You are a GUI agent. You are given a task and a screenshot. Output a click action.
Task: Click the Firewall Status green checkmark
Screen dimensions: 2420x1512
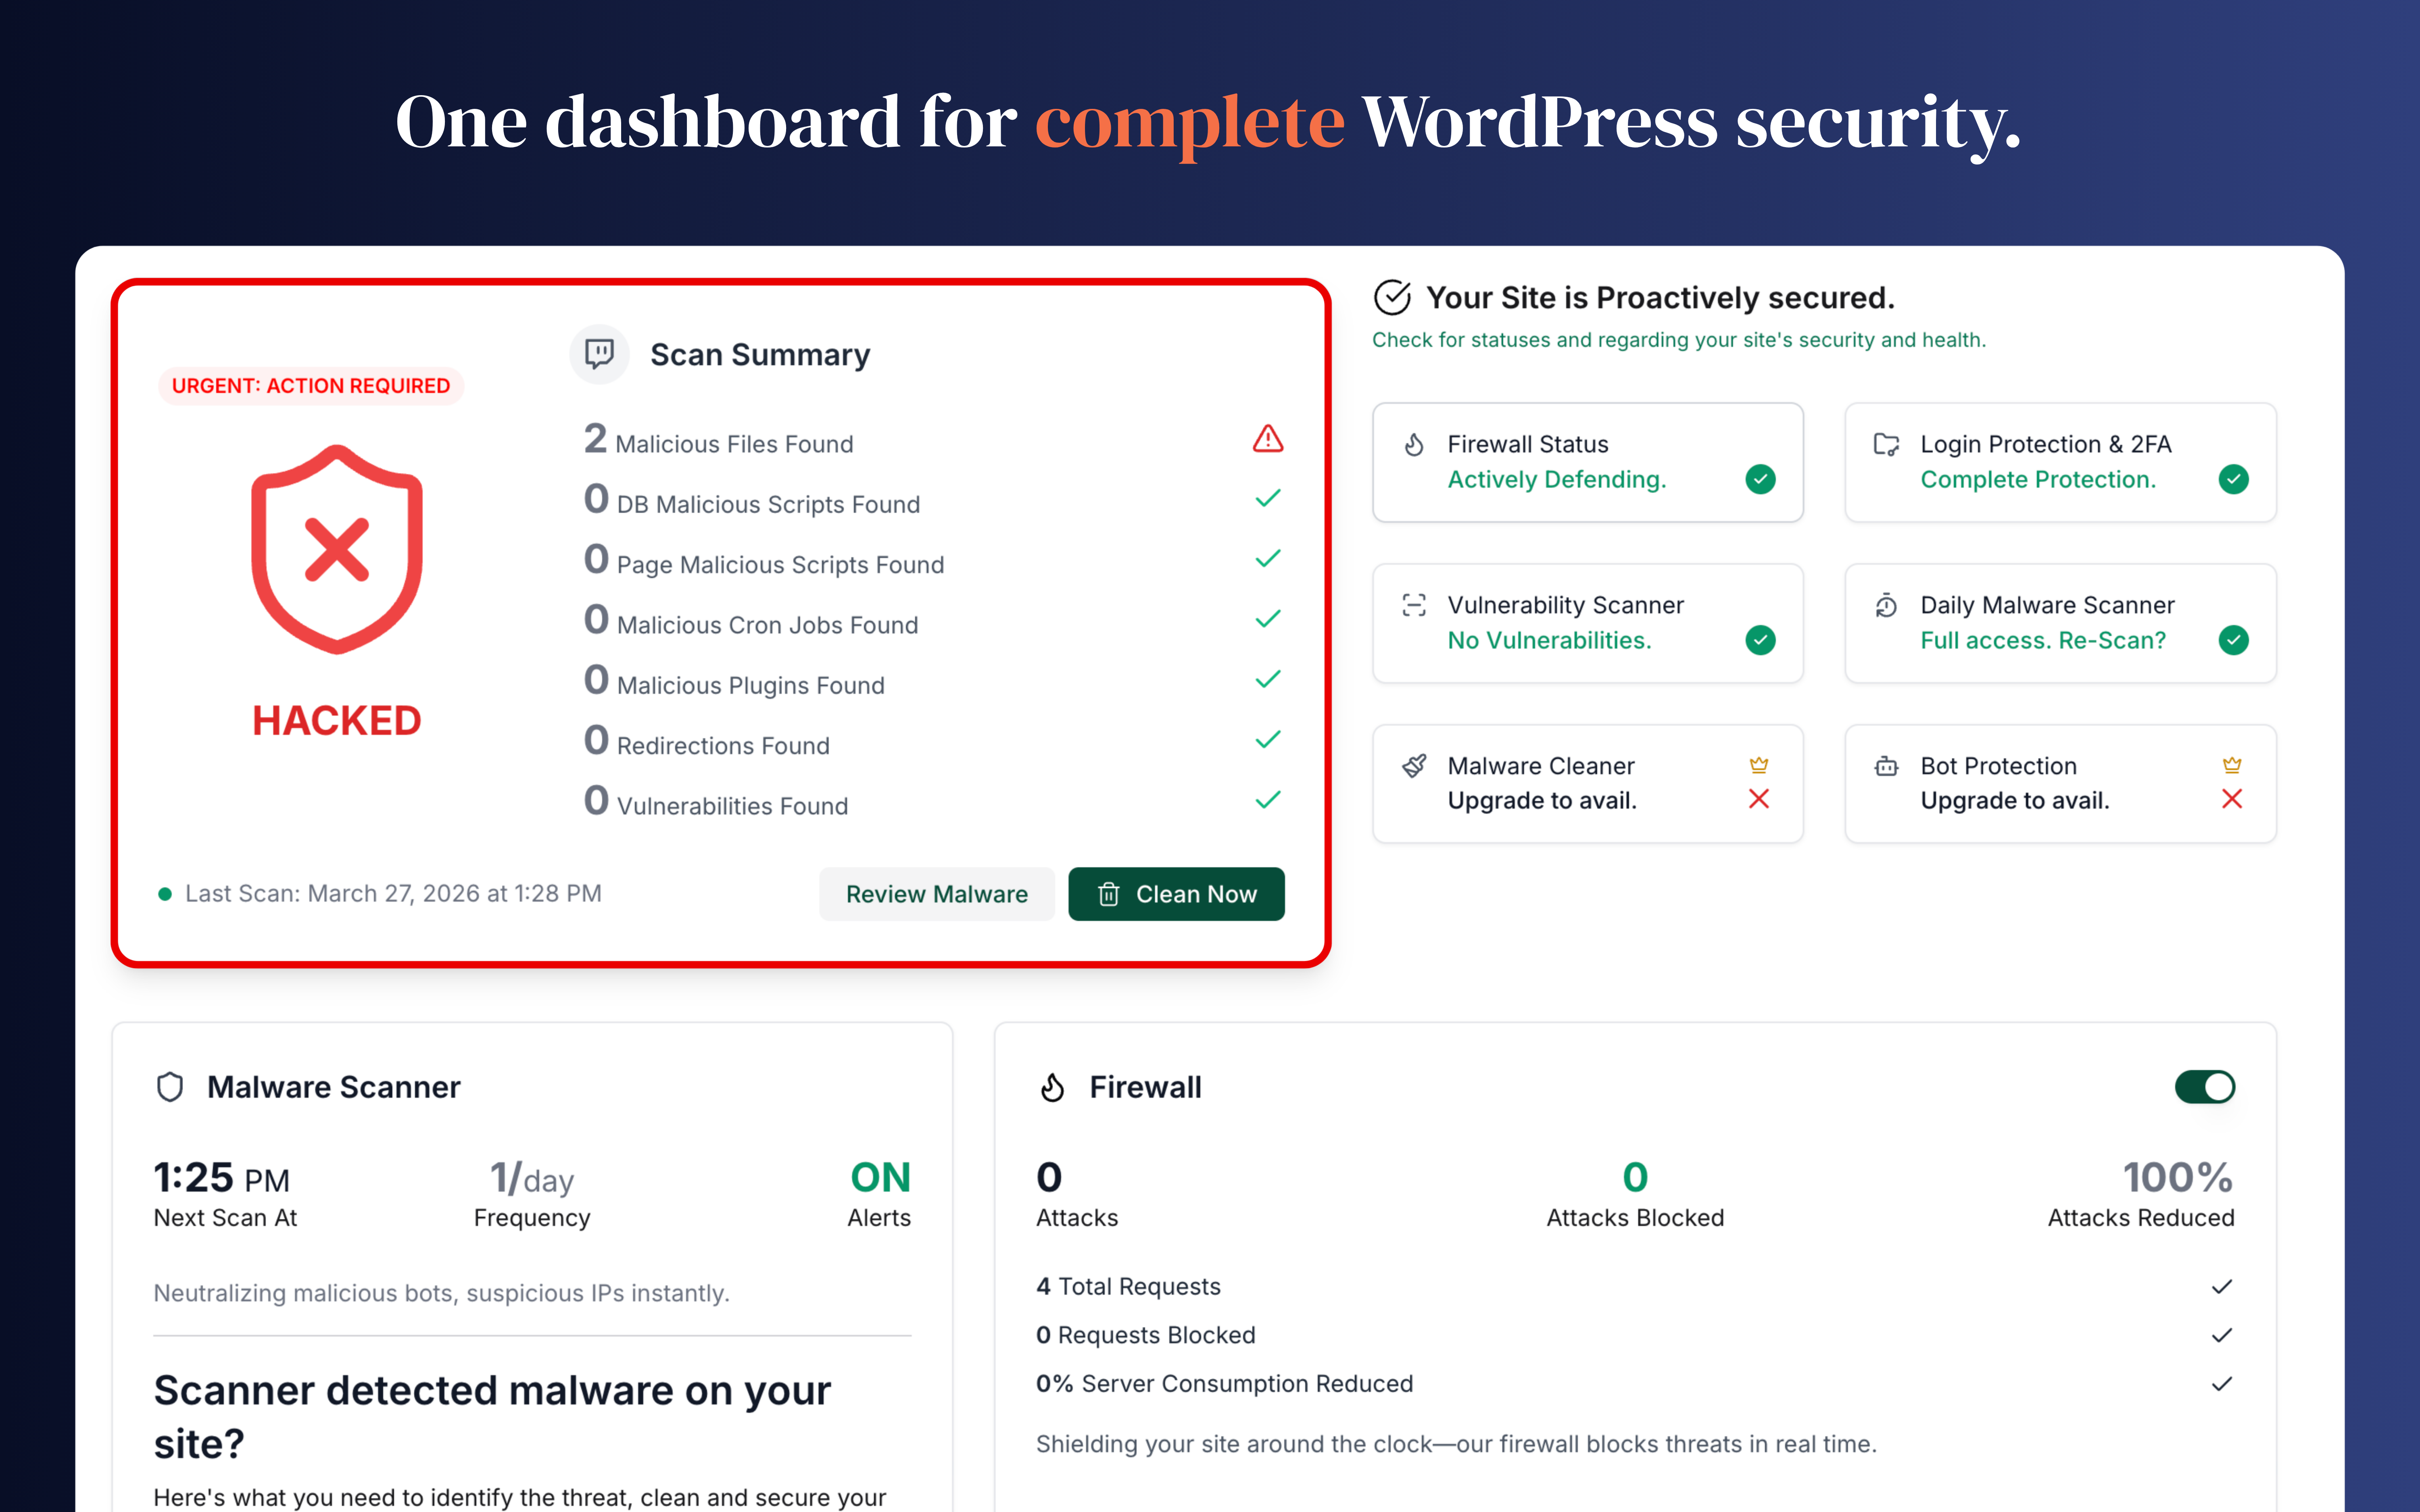tap(1760, 480)
